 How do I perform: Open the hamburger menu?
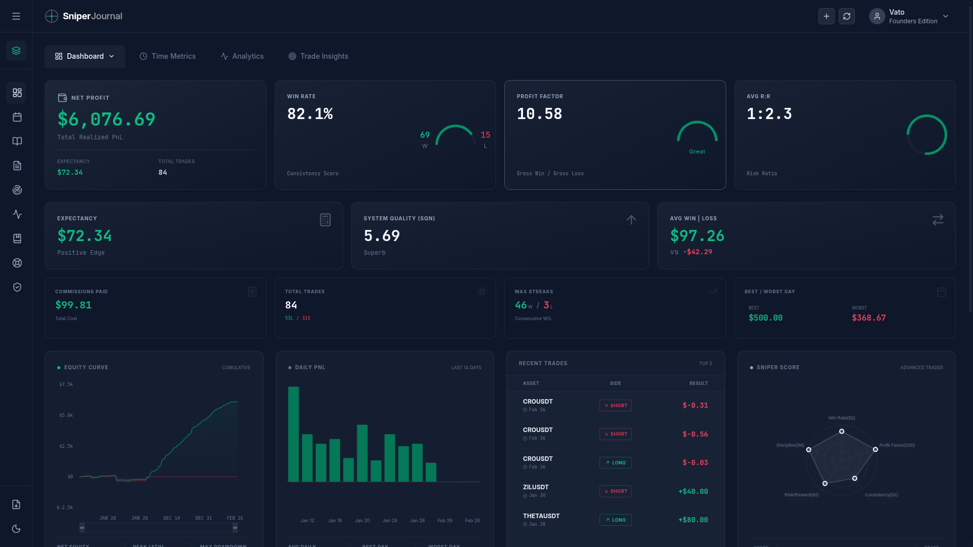(x=16, y=16)
